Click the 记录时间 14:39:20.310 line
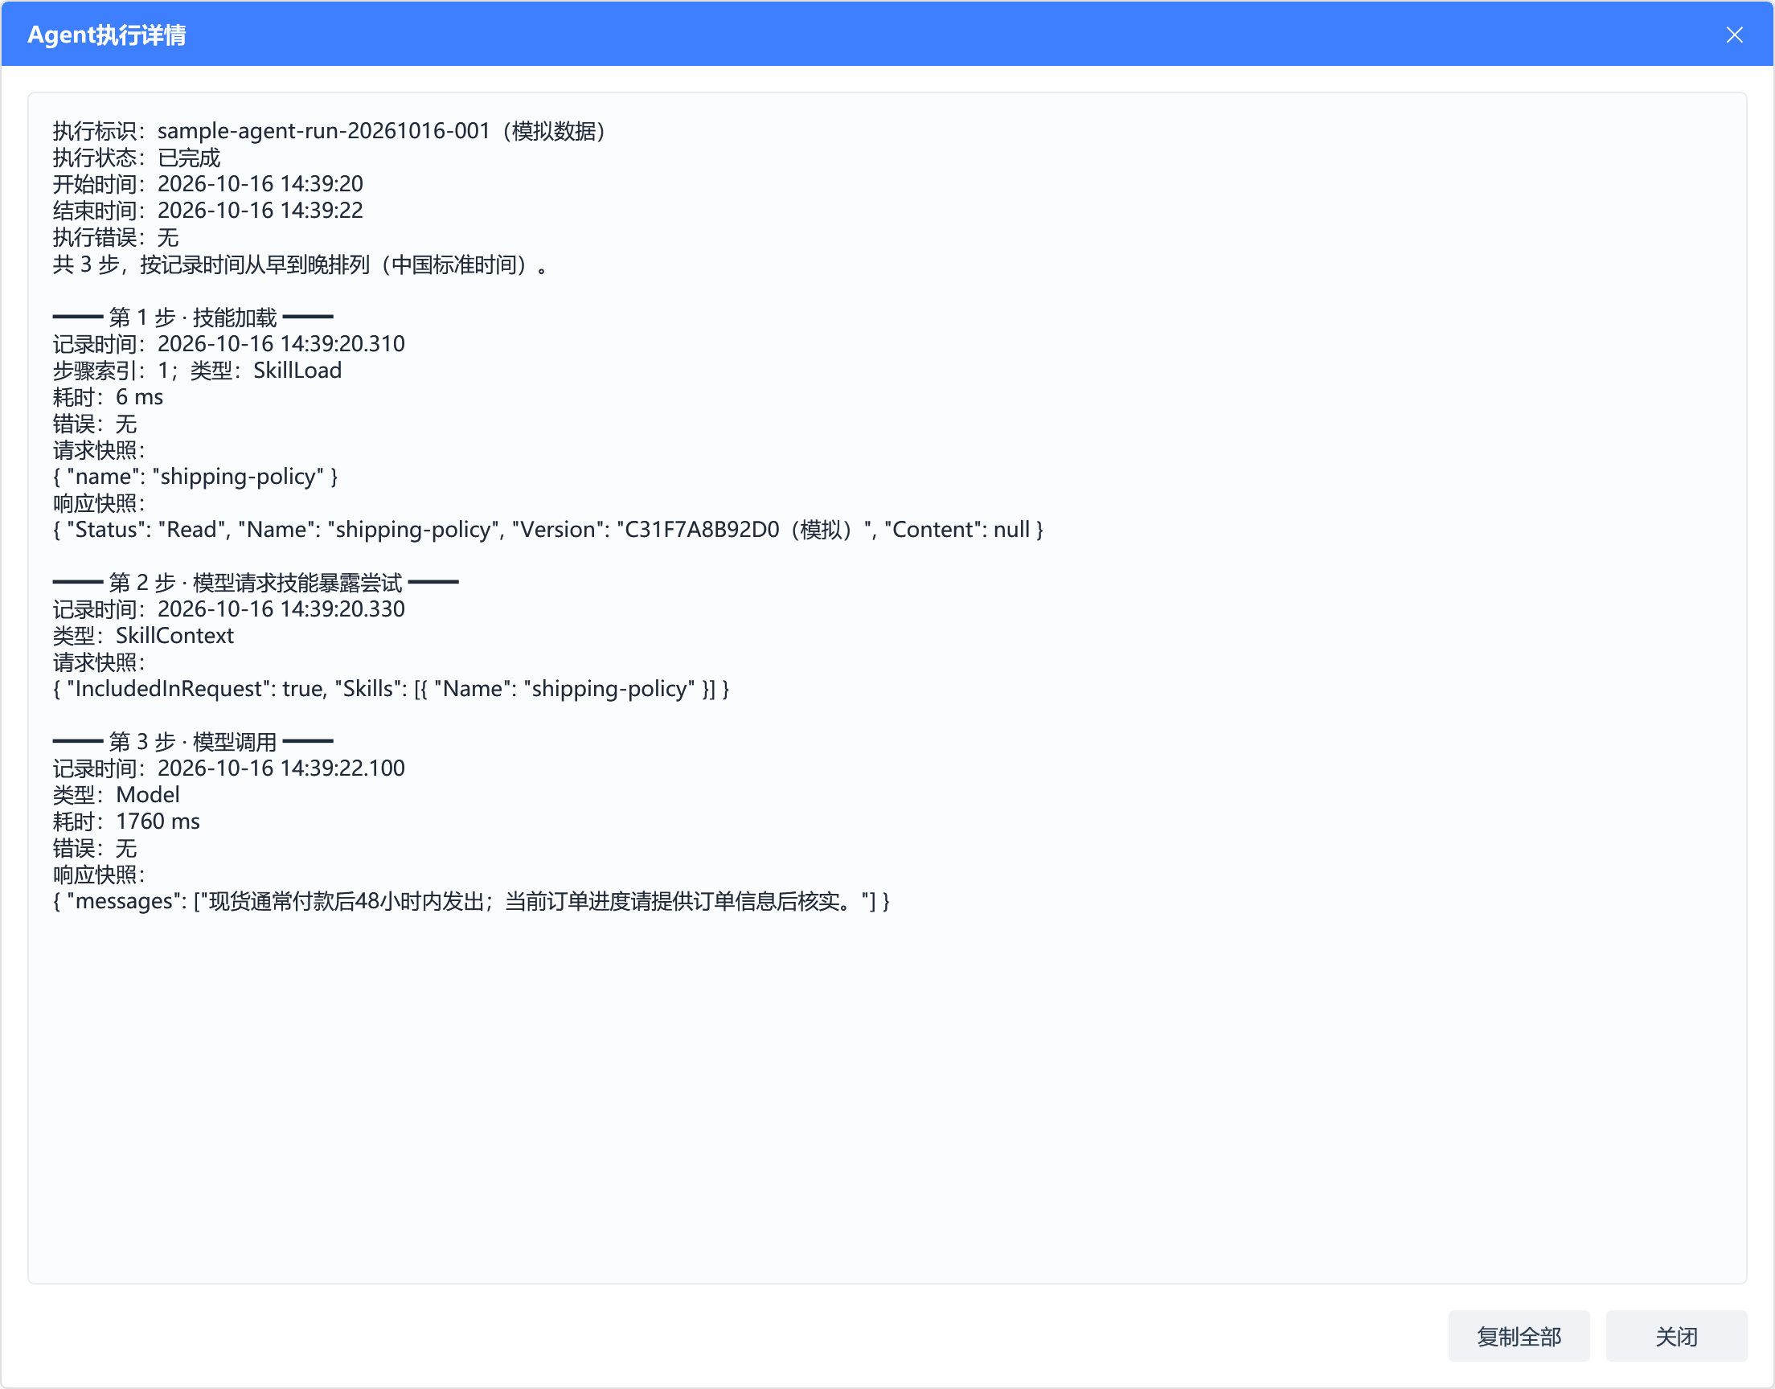This screenshot has width=1775, height=1389. point(228,344)
